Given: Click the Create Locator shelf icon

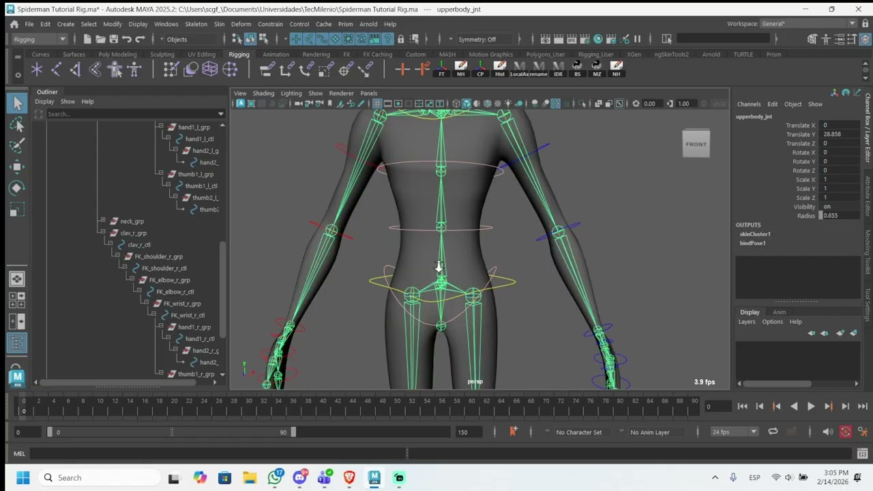Looking at the screenshot, I should tap(37, 69).
